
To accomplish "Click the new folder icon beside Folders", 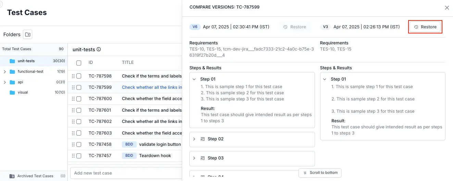I will click(x=27, y=34).
